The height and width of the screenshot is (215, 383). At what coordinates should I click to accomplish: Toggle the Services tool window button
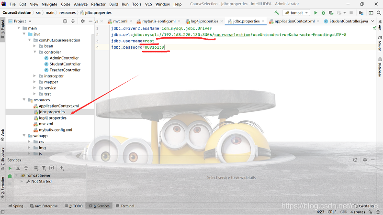[x=99, y=206]
